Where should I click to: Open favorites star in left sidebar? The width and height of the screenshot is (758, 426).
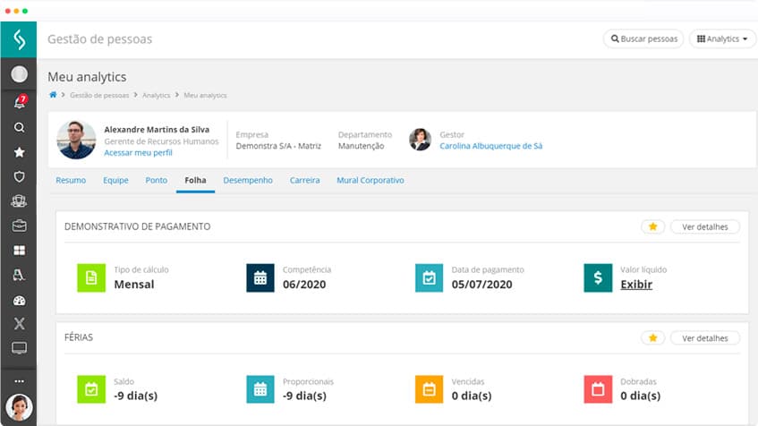19,152
